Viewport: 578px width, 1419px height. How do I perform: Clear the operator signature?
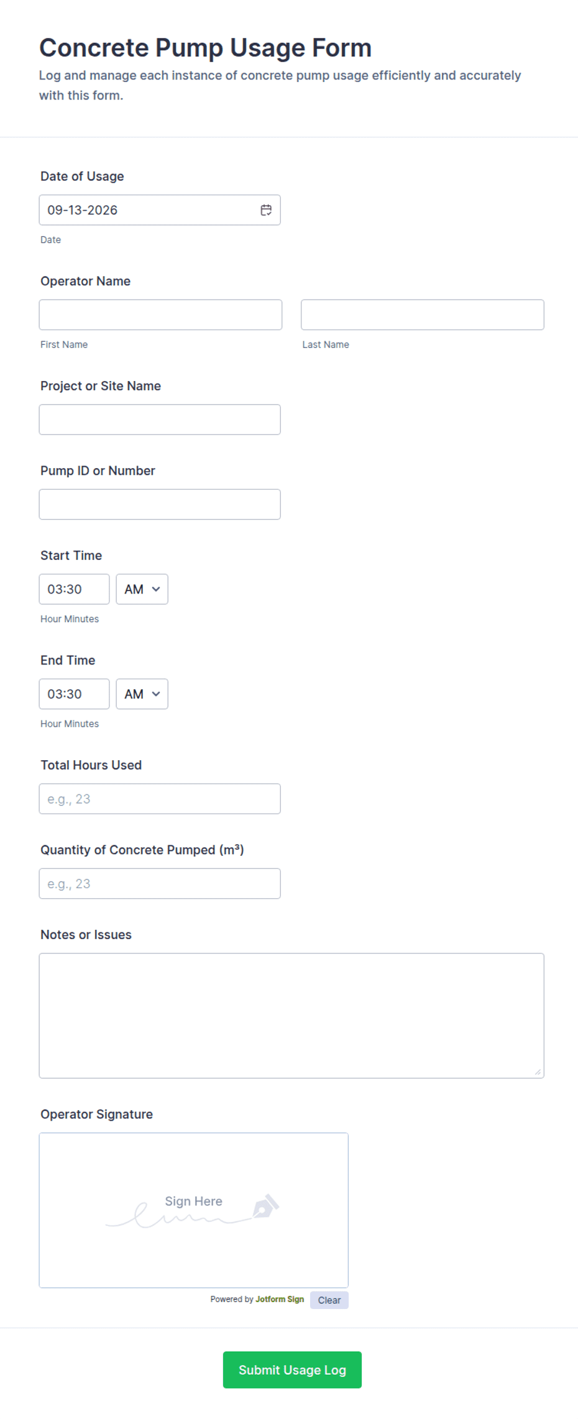pos(329,1300)
